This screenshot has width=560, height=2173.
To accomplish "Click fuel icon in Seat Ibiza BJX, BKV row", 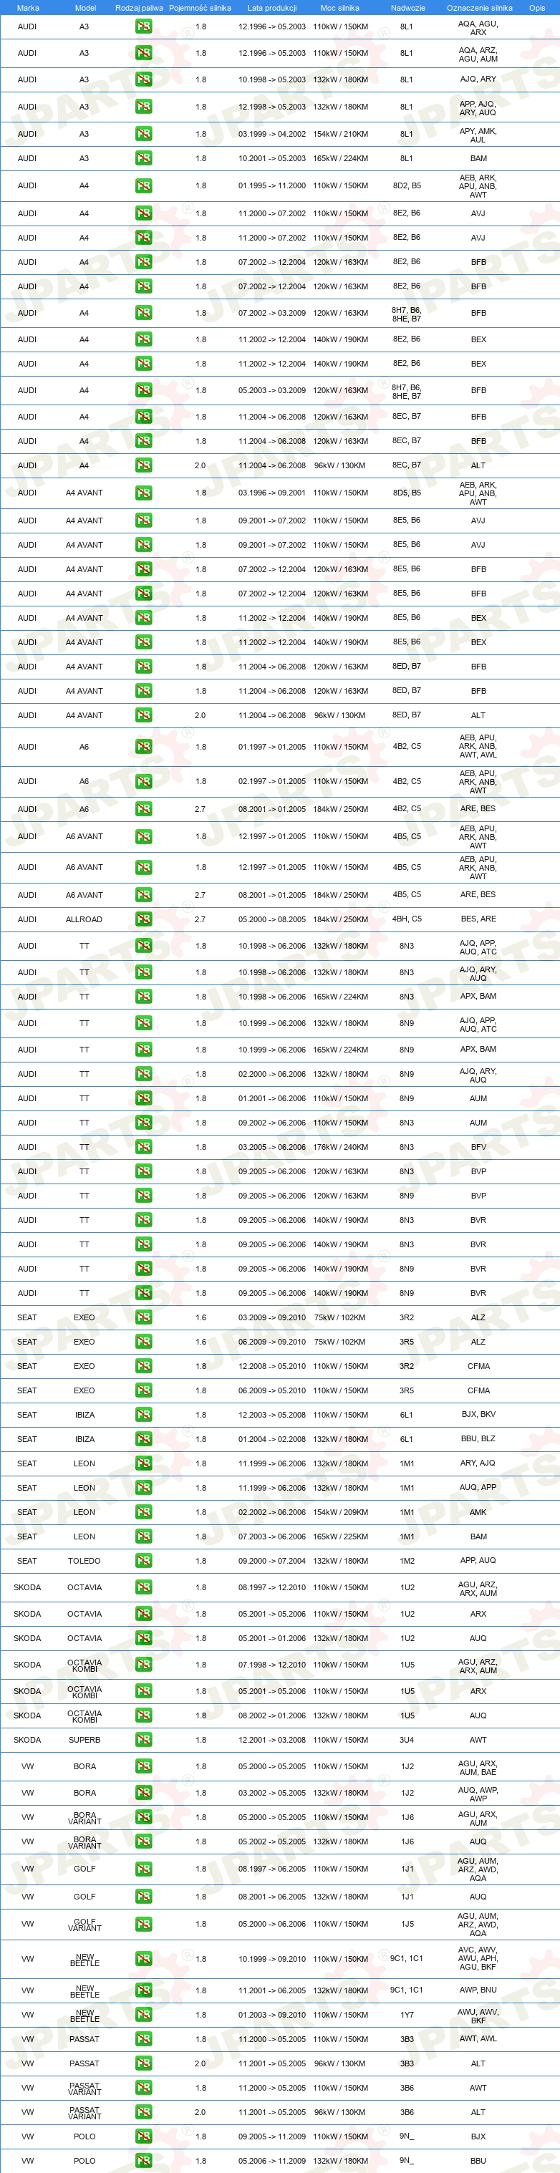I will tap(143, 1415).
